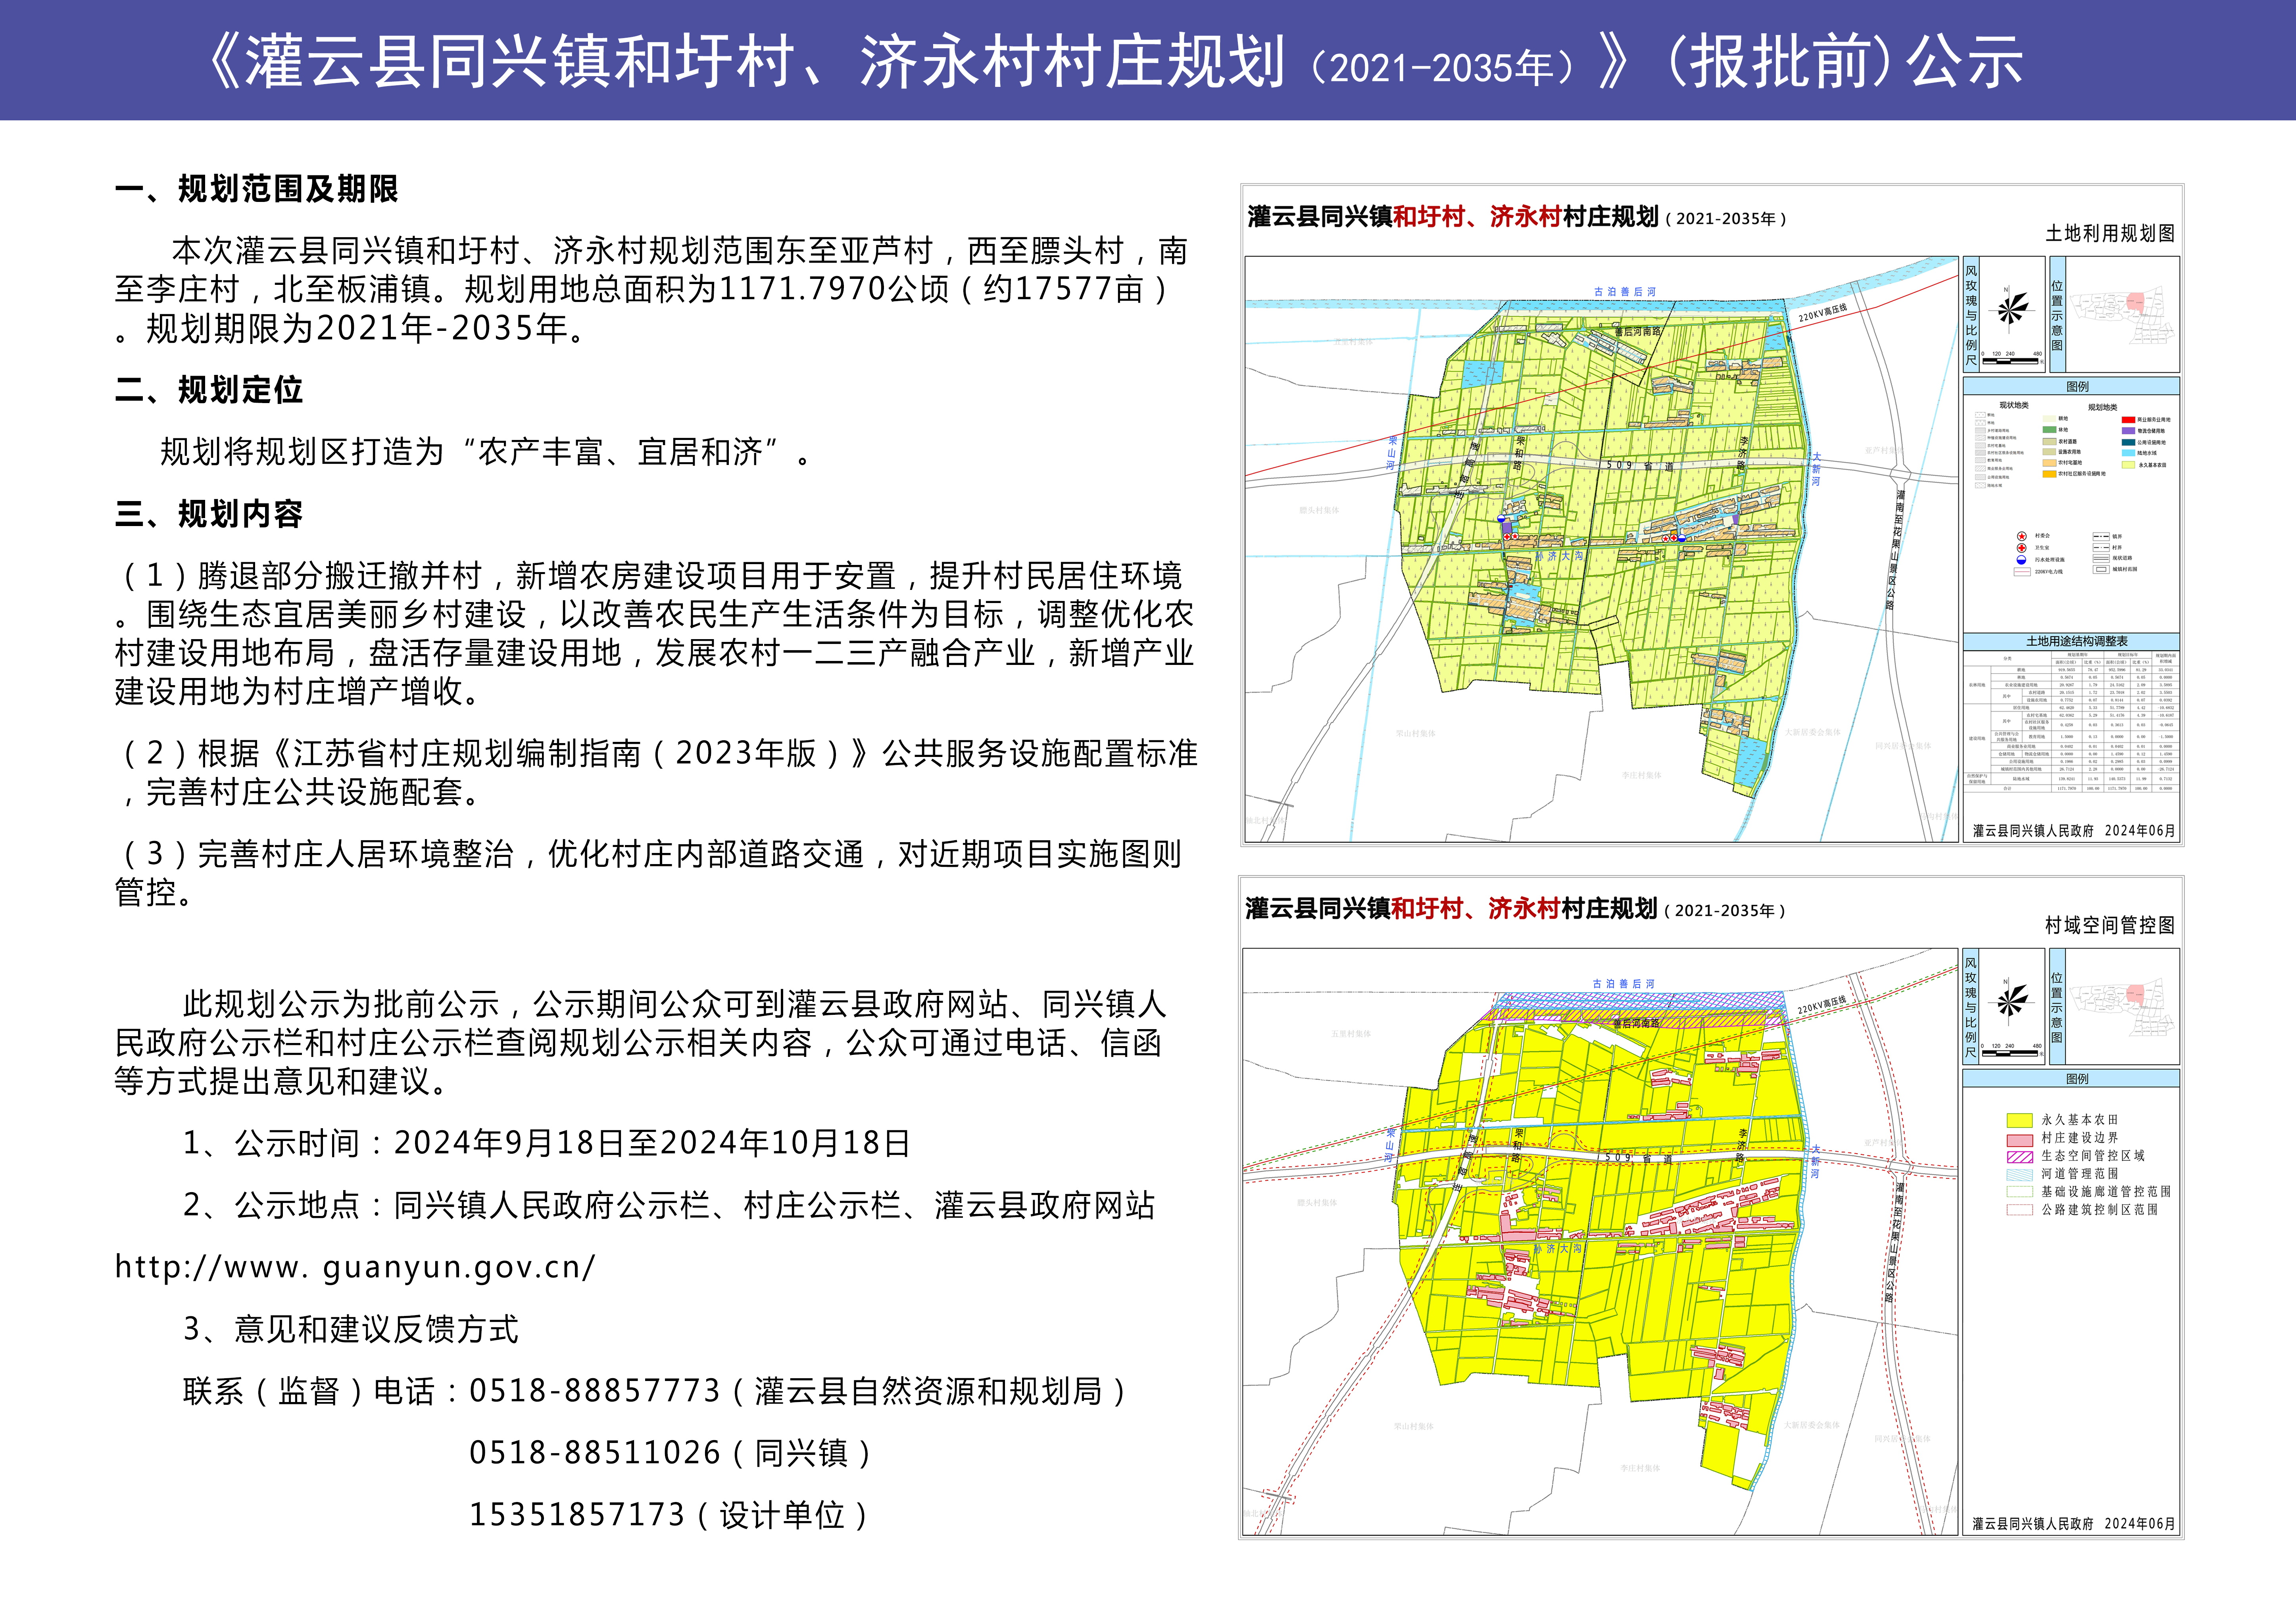Click the 城镇村范围 legend symbol

click(2101, 570)
